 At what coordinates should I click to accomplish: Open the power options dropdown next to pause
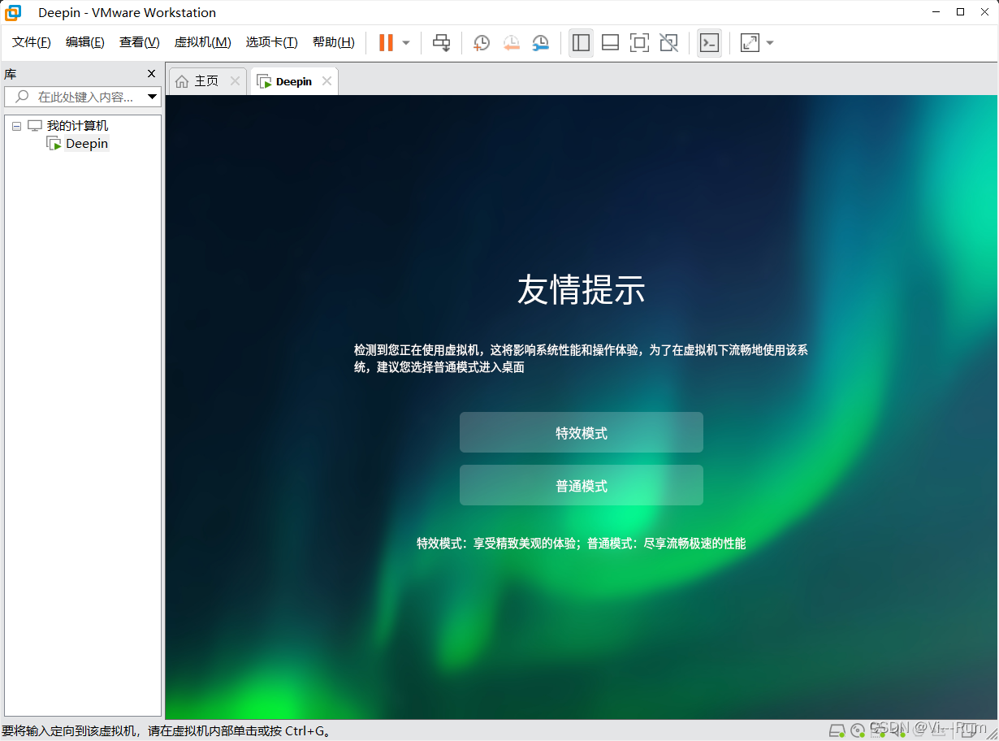click(406, 43)
